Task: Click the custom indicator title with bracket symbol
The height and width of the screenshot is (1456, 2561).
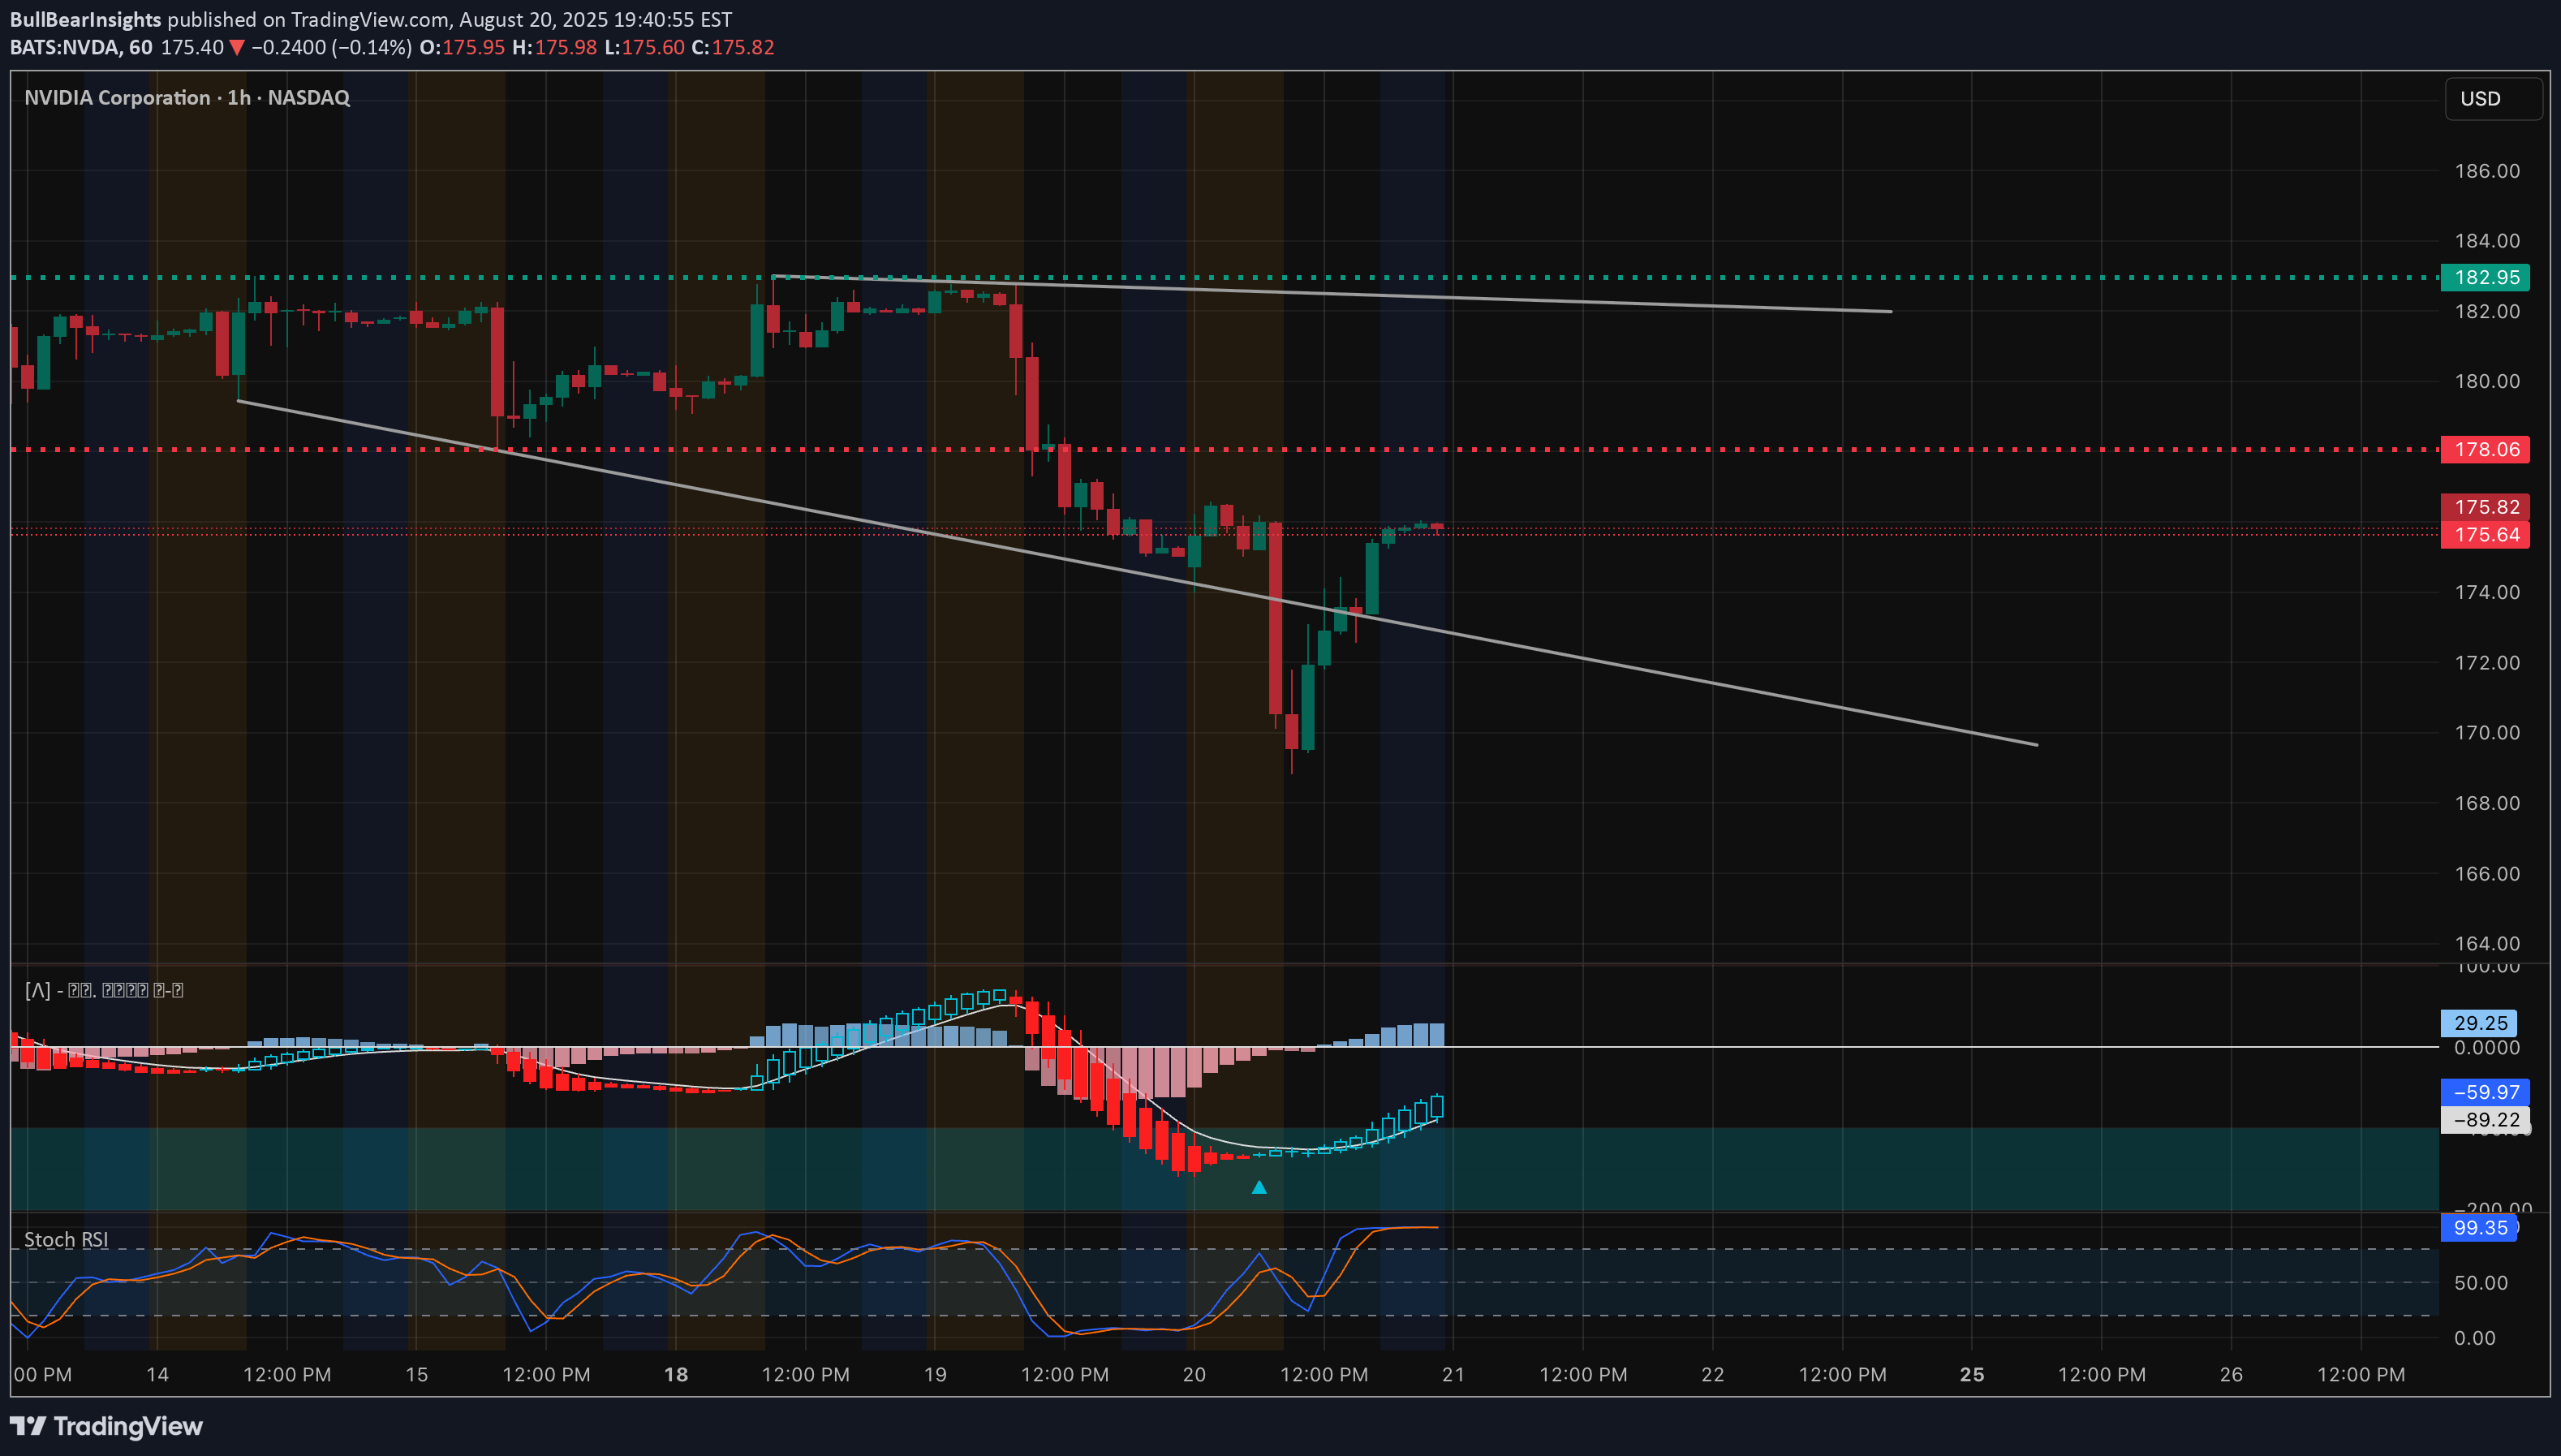Action: pyautogui.click(x=104, y=990)
